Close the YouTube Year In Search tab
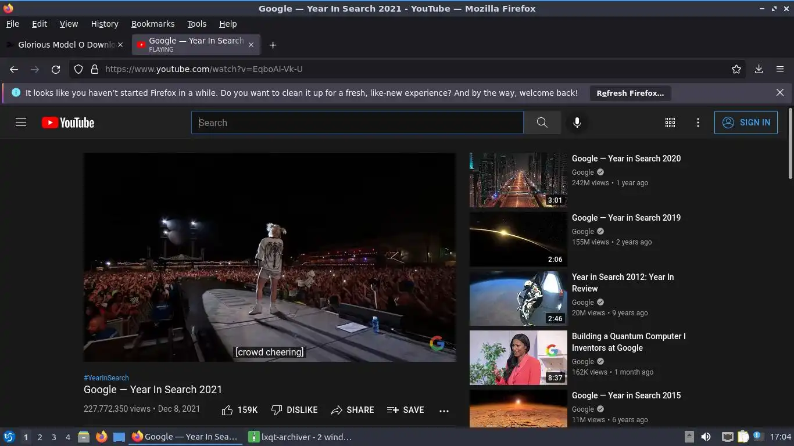The width and height of the screenshot is (794, 446). [251, 45]
